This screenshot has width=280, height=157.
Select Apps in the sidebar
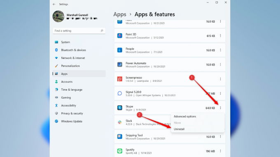click(79, 74)
